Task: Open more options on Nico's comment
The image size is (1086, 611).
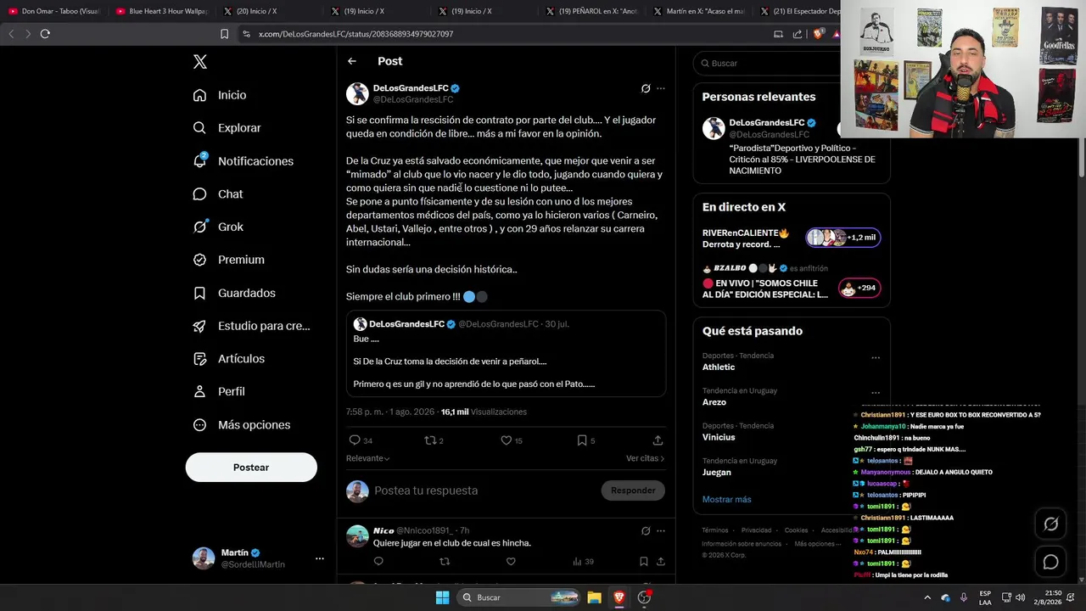Action: tap(661, 531)
